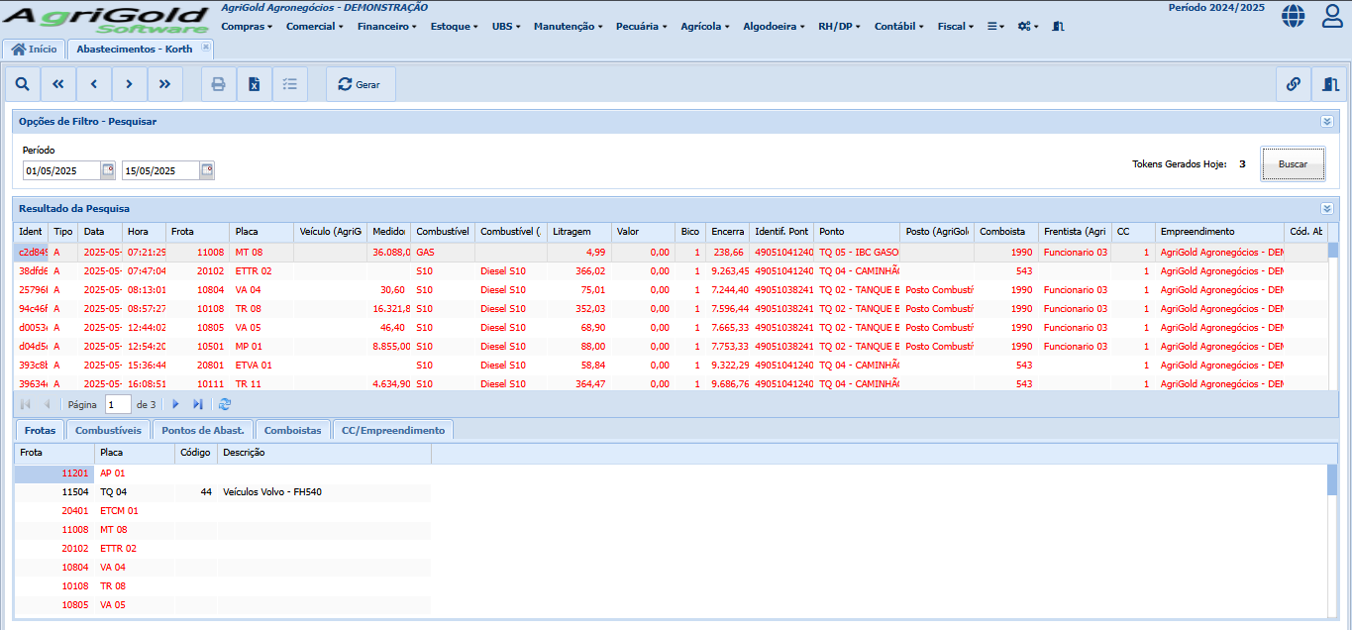Image resolution: width=1352 pixels, height=630 pixels.
Task: Open the settings gears dropdown in the menu bar
Action: [x=1030, y=27]
